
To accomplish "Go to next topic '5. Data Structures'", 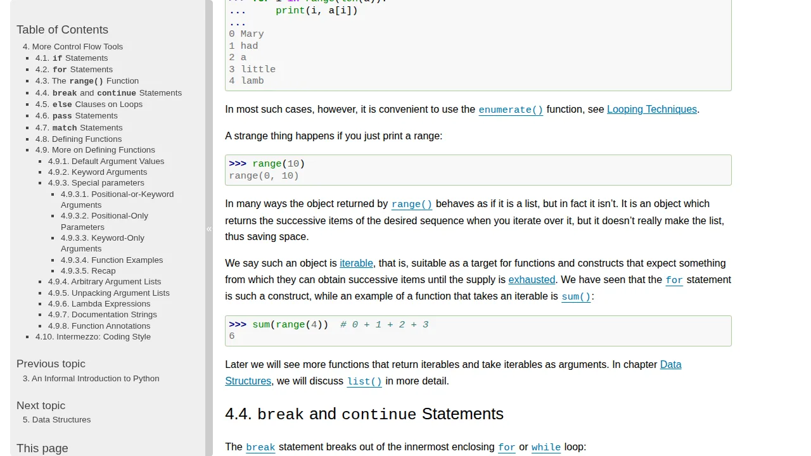I will [57, 420].
